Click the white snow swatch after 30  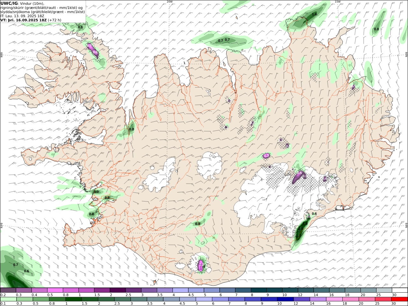coord(399,290)
